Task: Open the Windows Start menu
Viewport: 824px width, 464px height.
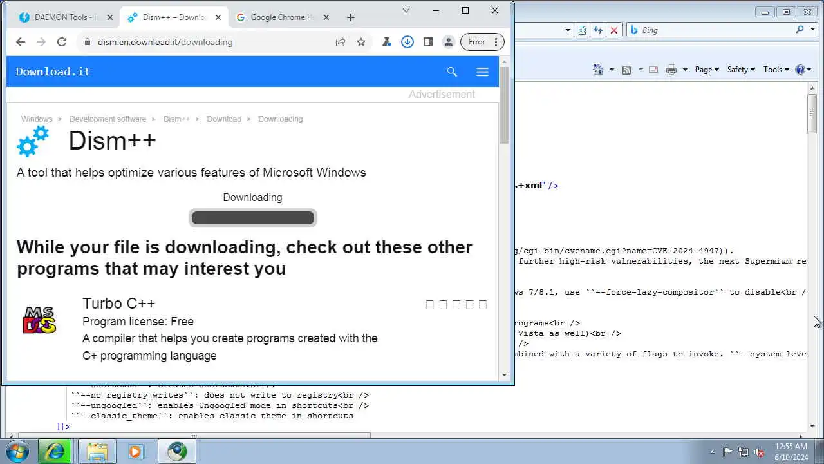Action: tap(16, 452)
